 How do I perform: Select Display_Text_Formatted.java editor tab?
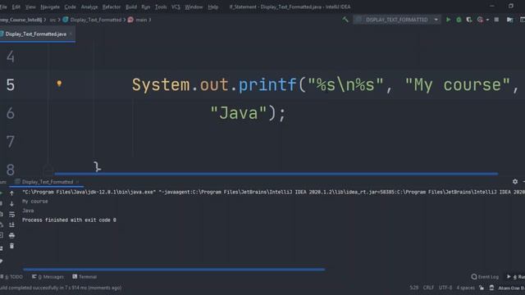(x=35, y=34)
